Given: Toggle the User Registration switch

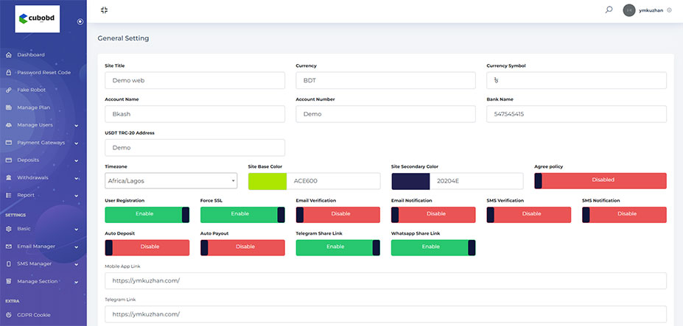Looking at the screenshot, I should click(x=147, y=214).
